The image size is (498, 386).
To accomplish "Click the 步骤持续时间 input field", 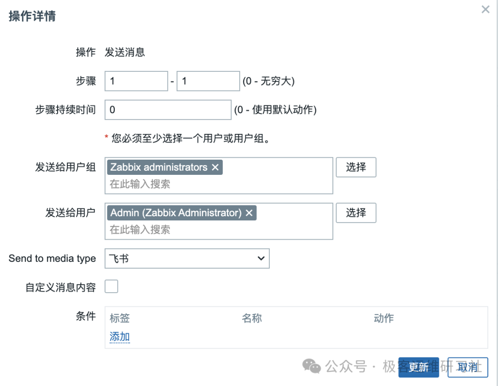I will click(x=168, y=109).
